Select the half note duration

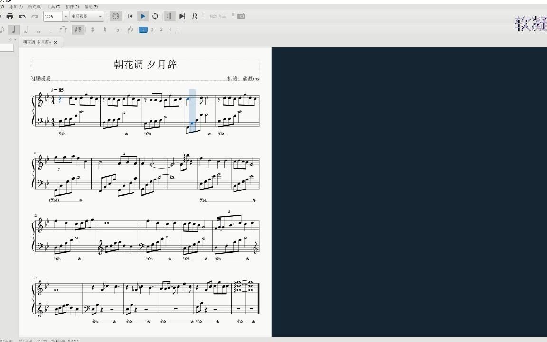click(x=26, y=29)
